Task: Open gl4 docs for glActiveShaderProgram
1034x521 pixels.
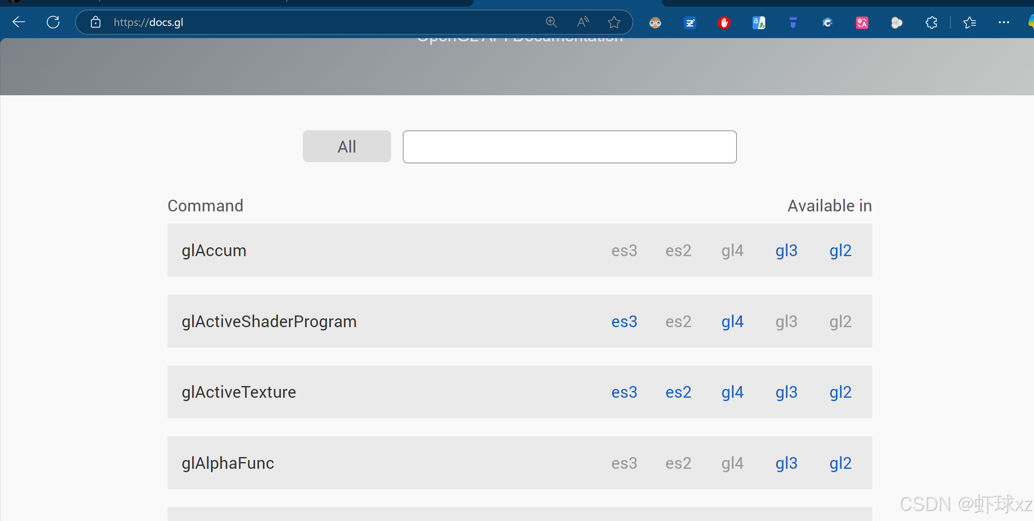Action: pyautogui.click(x=732, y=322)
